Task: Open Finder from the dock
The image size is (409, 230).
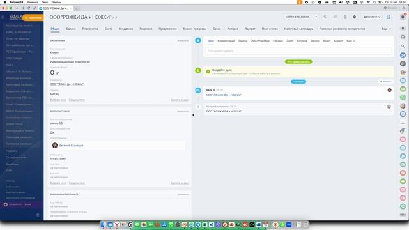Action: [x=104, y=224]
